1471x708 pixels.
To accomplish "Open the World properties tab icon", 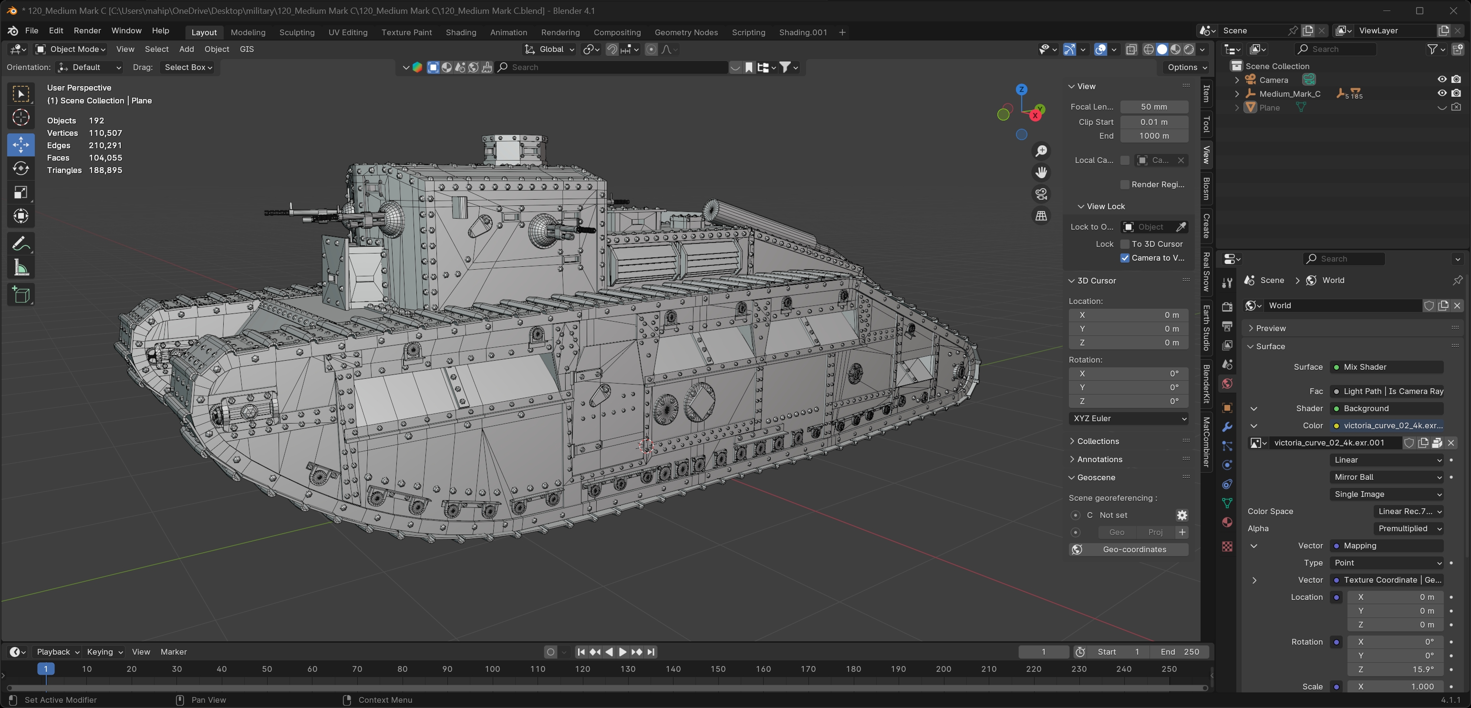I will 1227,384.
